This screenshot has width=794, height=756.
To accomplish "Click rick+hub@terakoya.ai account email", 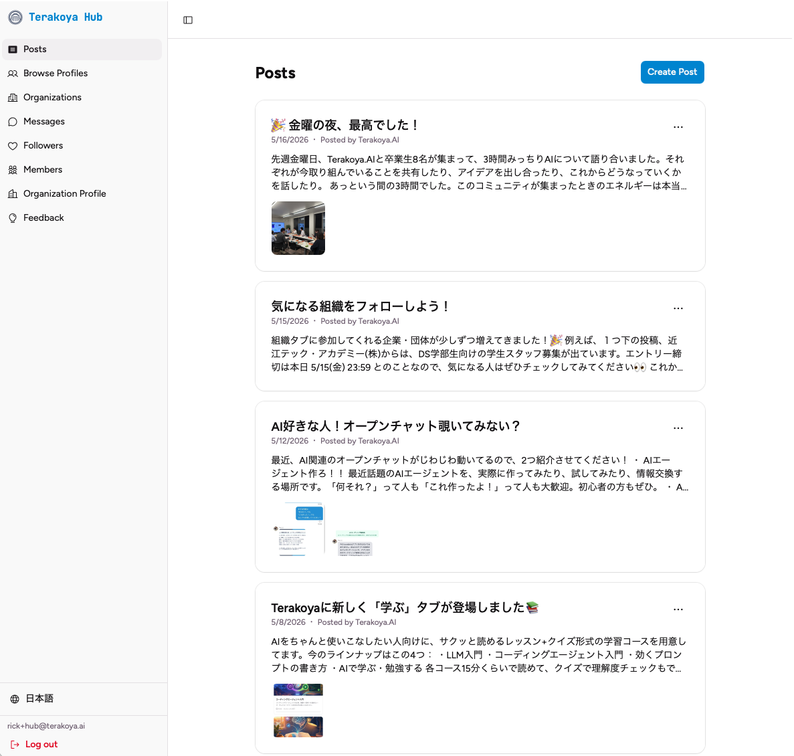I will [x=46, y=726].
